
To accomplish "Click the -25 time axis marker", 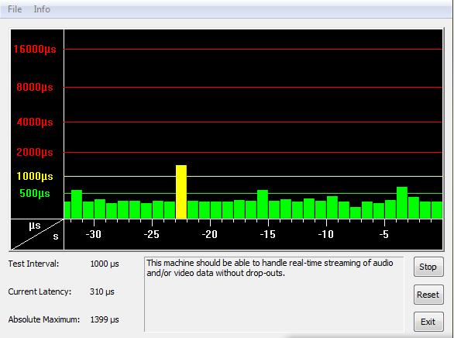I will tap(152, 234).
